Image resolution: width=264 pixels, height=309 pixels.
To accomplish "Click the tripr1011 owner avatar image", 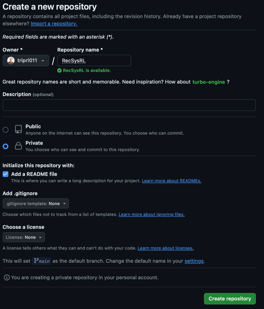I will pyautogui.click(x=11, y=61).
